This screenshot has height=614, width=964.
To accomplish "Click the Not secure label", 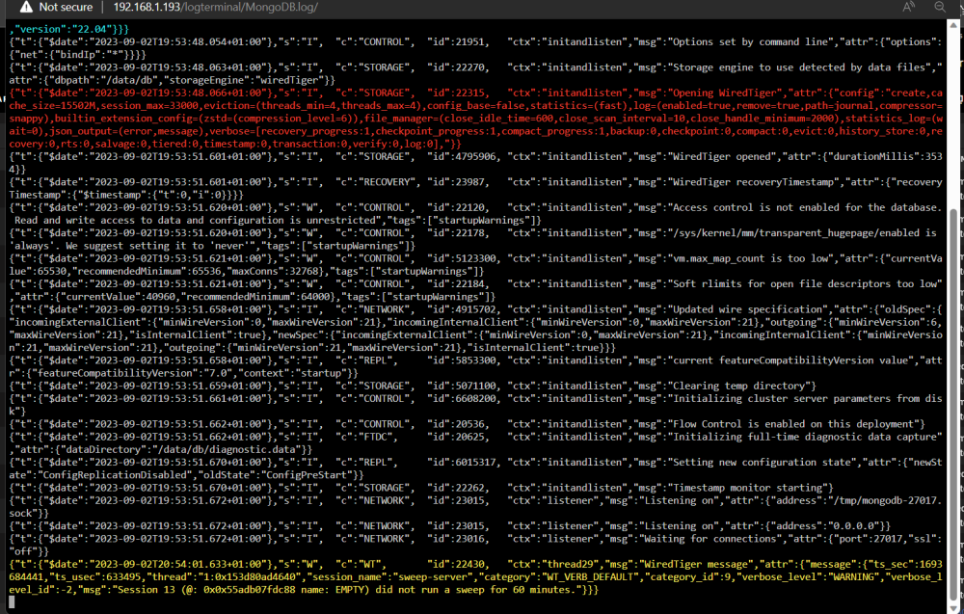I will click(66, 7).
